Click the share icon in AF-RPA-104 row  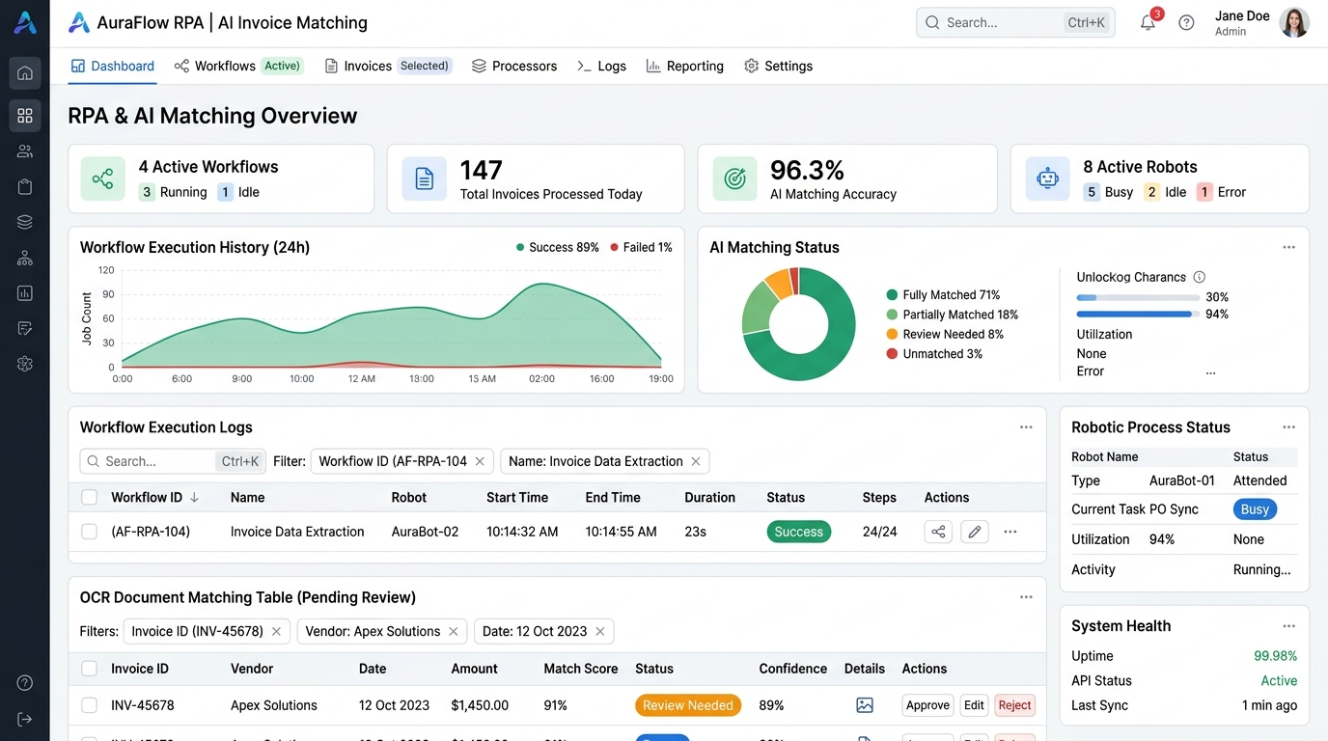click(x=938, y=532)
